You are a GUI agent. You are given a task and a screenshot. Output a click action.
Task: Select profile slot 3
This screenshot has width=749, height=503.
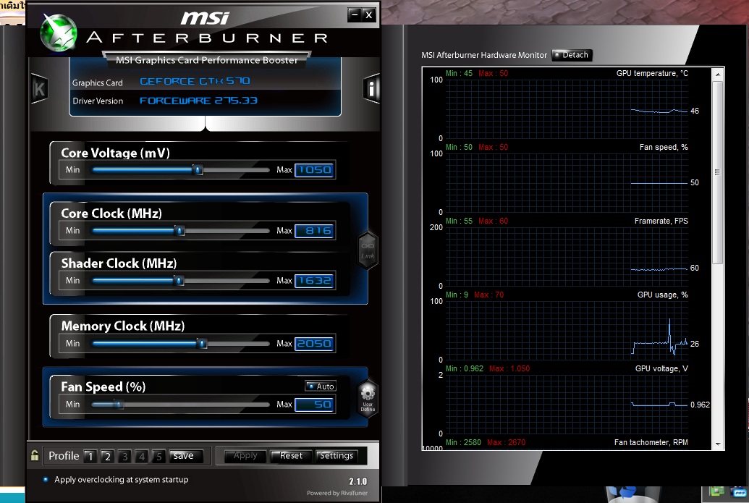pyautogui.click(x=124, y=456)
